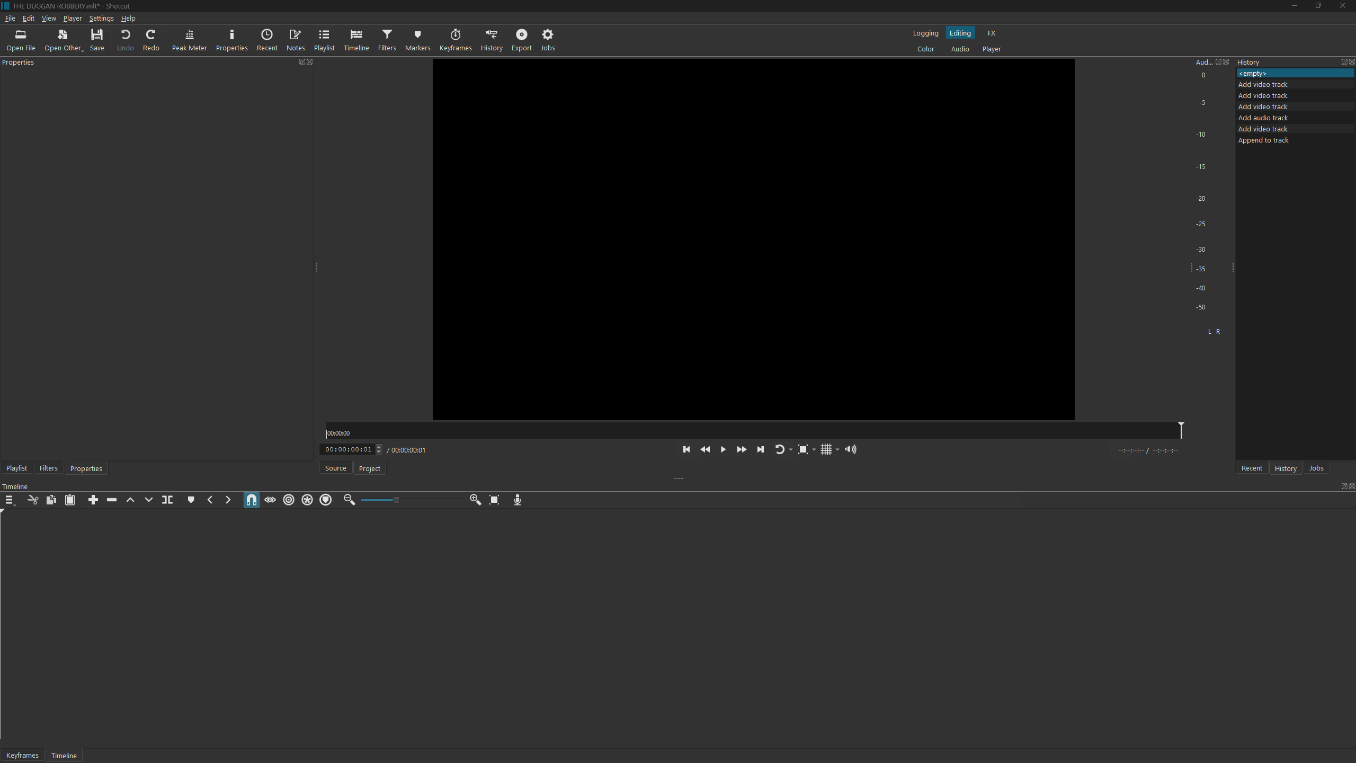Viewport: 1356px width, 763px height.
Task: Open a file with Open File icon
Action: (21, 40)
